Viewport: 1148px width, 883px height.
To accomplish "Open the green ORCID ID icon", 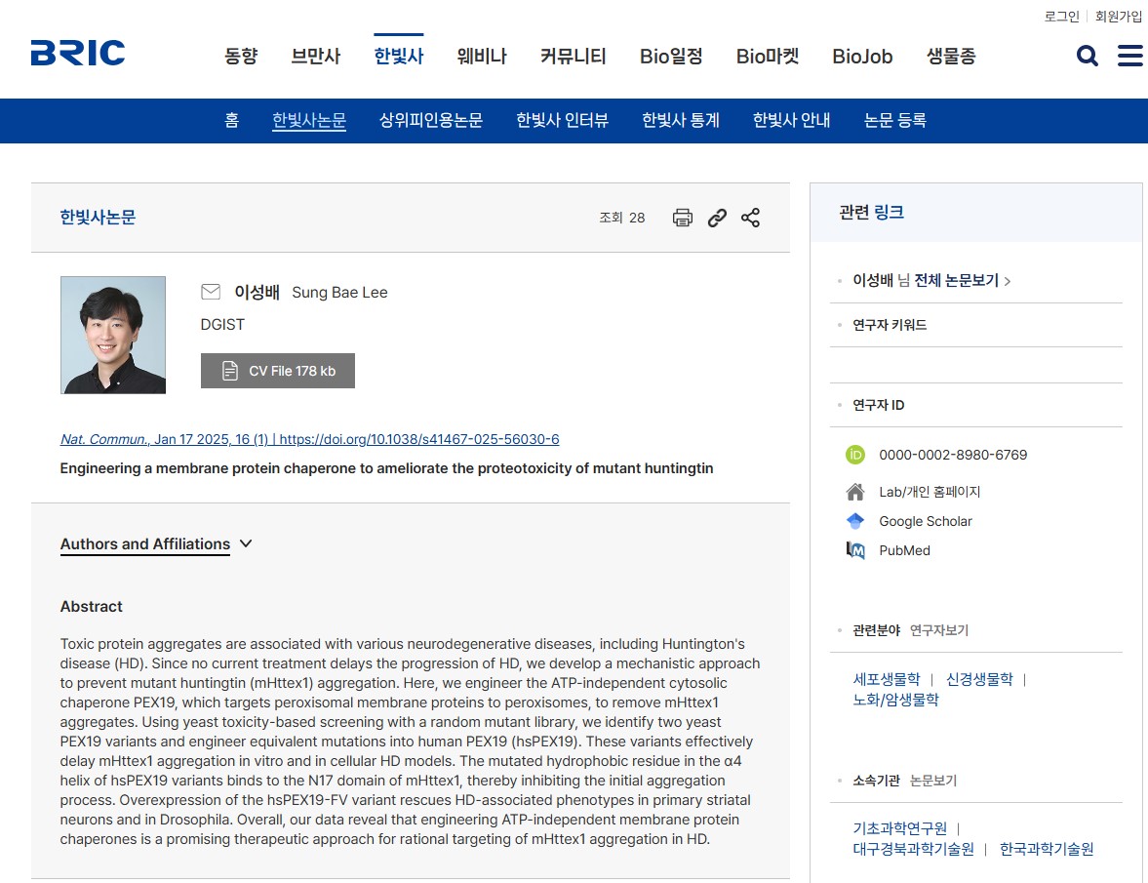I will pyautogui.click(x=855, y=455).
